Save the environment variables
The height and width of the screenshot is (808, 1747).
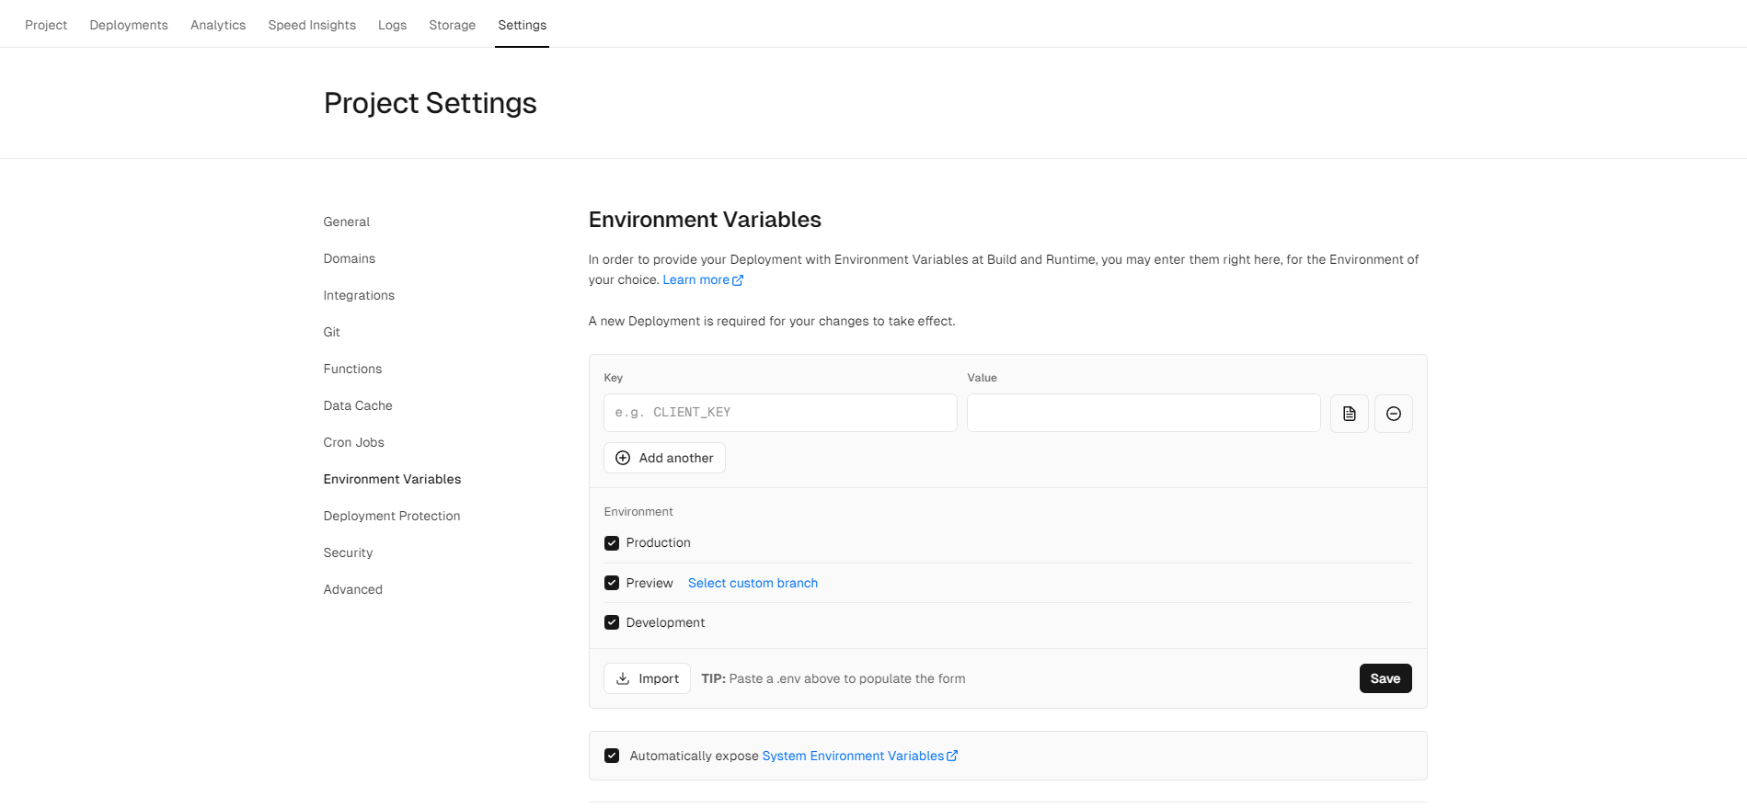click(x=1385, y=678)
